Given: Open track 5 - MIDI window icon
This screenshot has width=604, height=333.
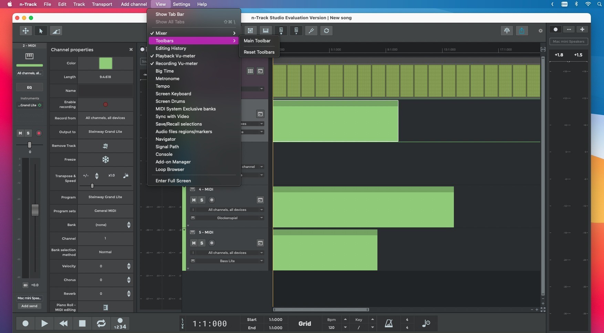Looking at the screenshot, I should tap(260, 243).
